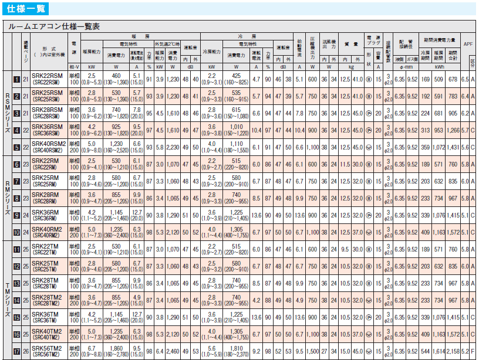This screenshot has height=360, width=479.
Task: Click the 1,266 period total value
Action: point(453,130)
